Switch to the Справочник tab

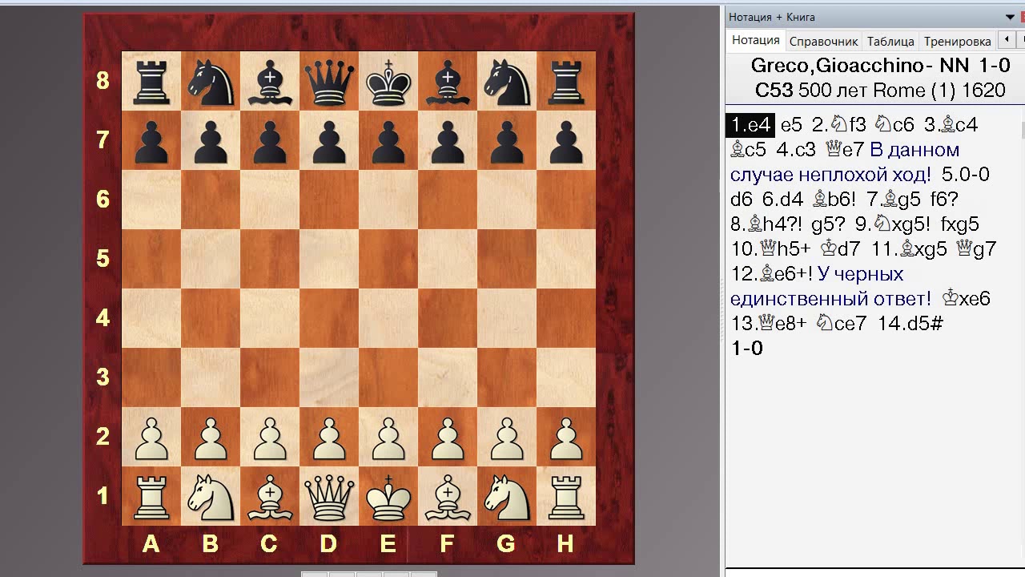pyautogui.click(x=823, y=41)
